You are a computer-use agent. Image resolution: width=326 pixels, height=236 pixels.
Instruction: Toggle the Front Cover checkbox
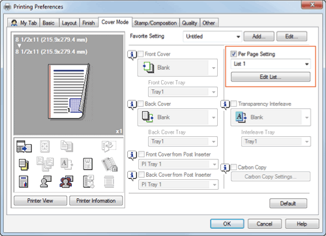[141, 54]
